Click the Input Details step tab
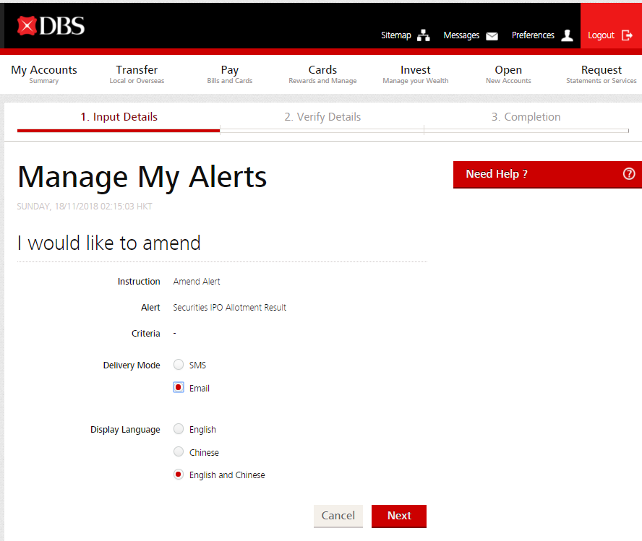This screenshot has width=642, height=541. 119,117
